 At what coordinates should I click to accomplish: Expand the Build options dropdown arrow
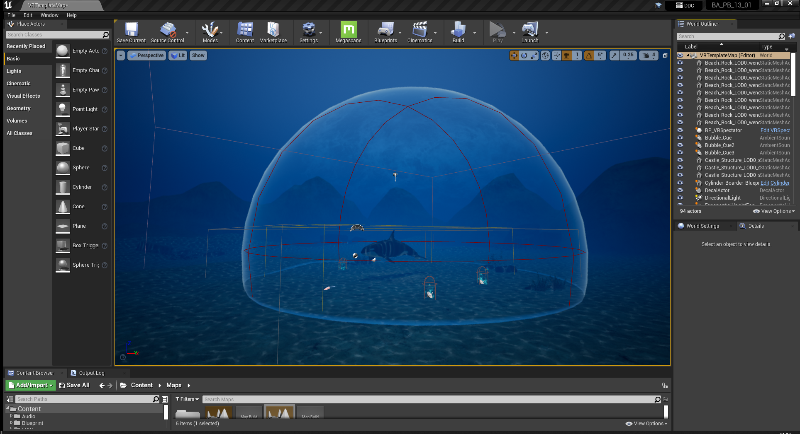(x=474, y=33)
